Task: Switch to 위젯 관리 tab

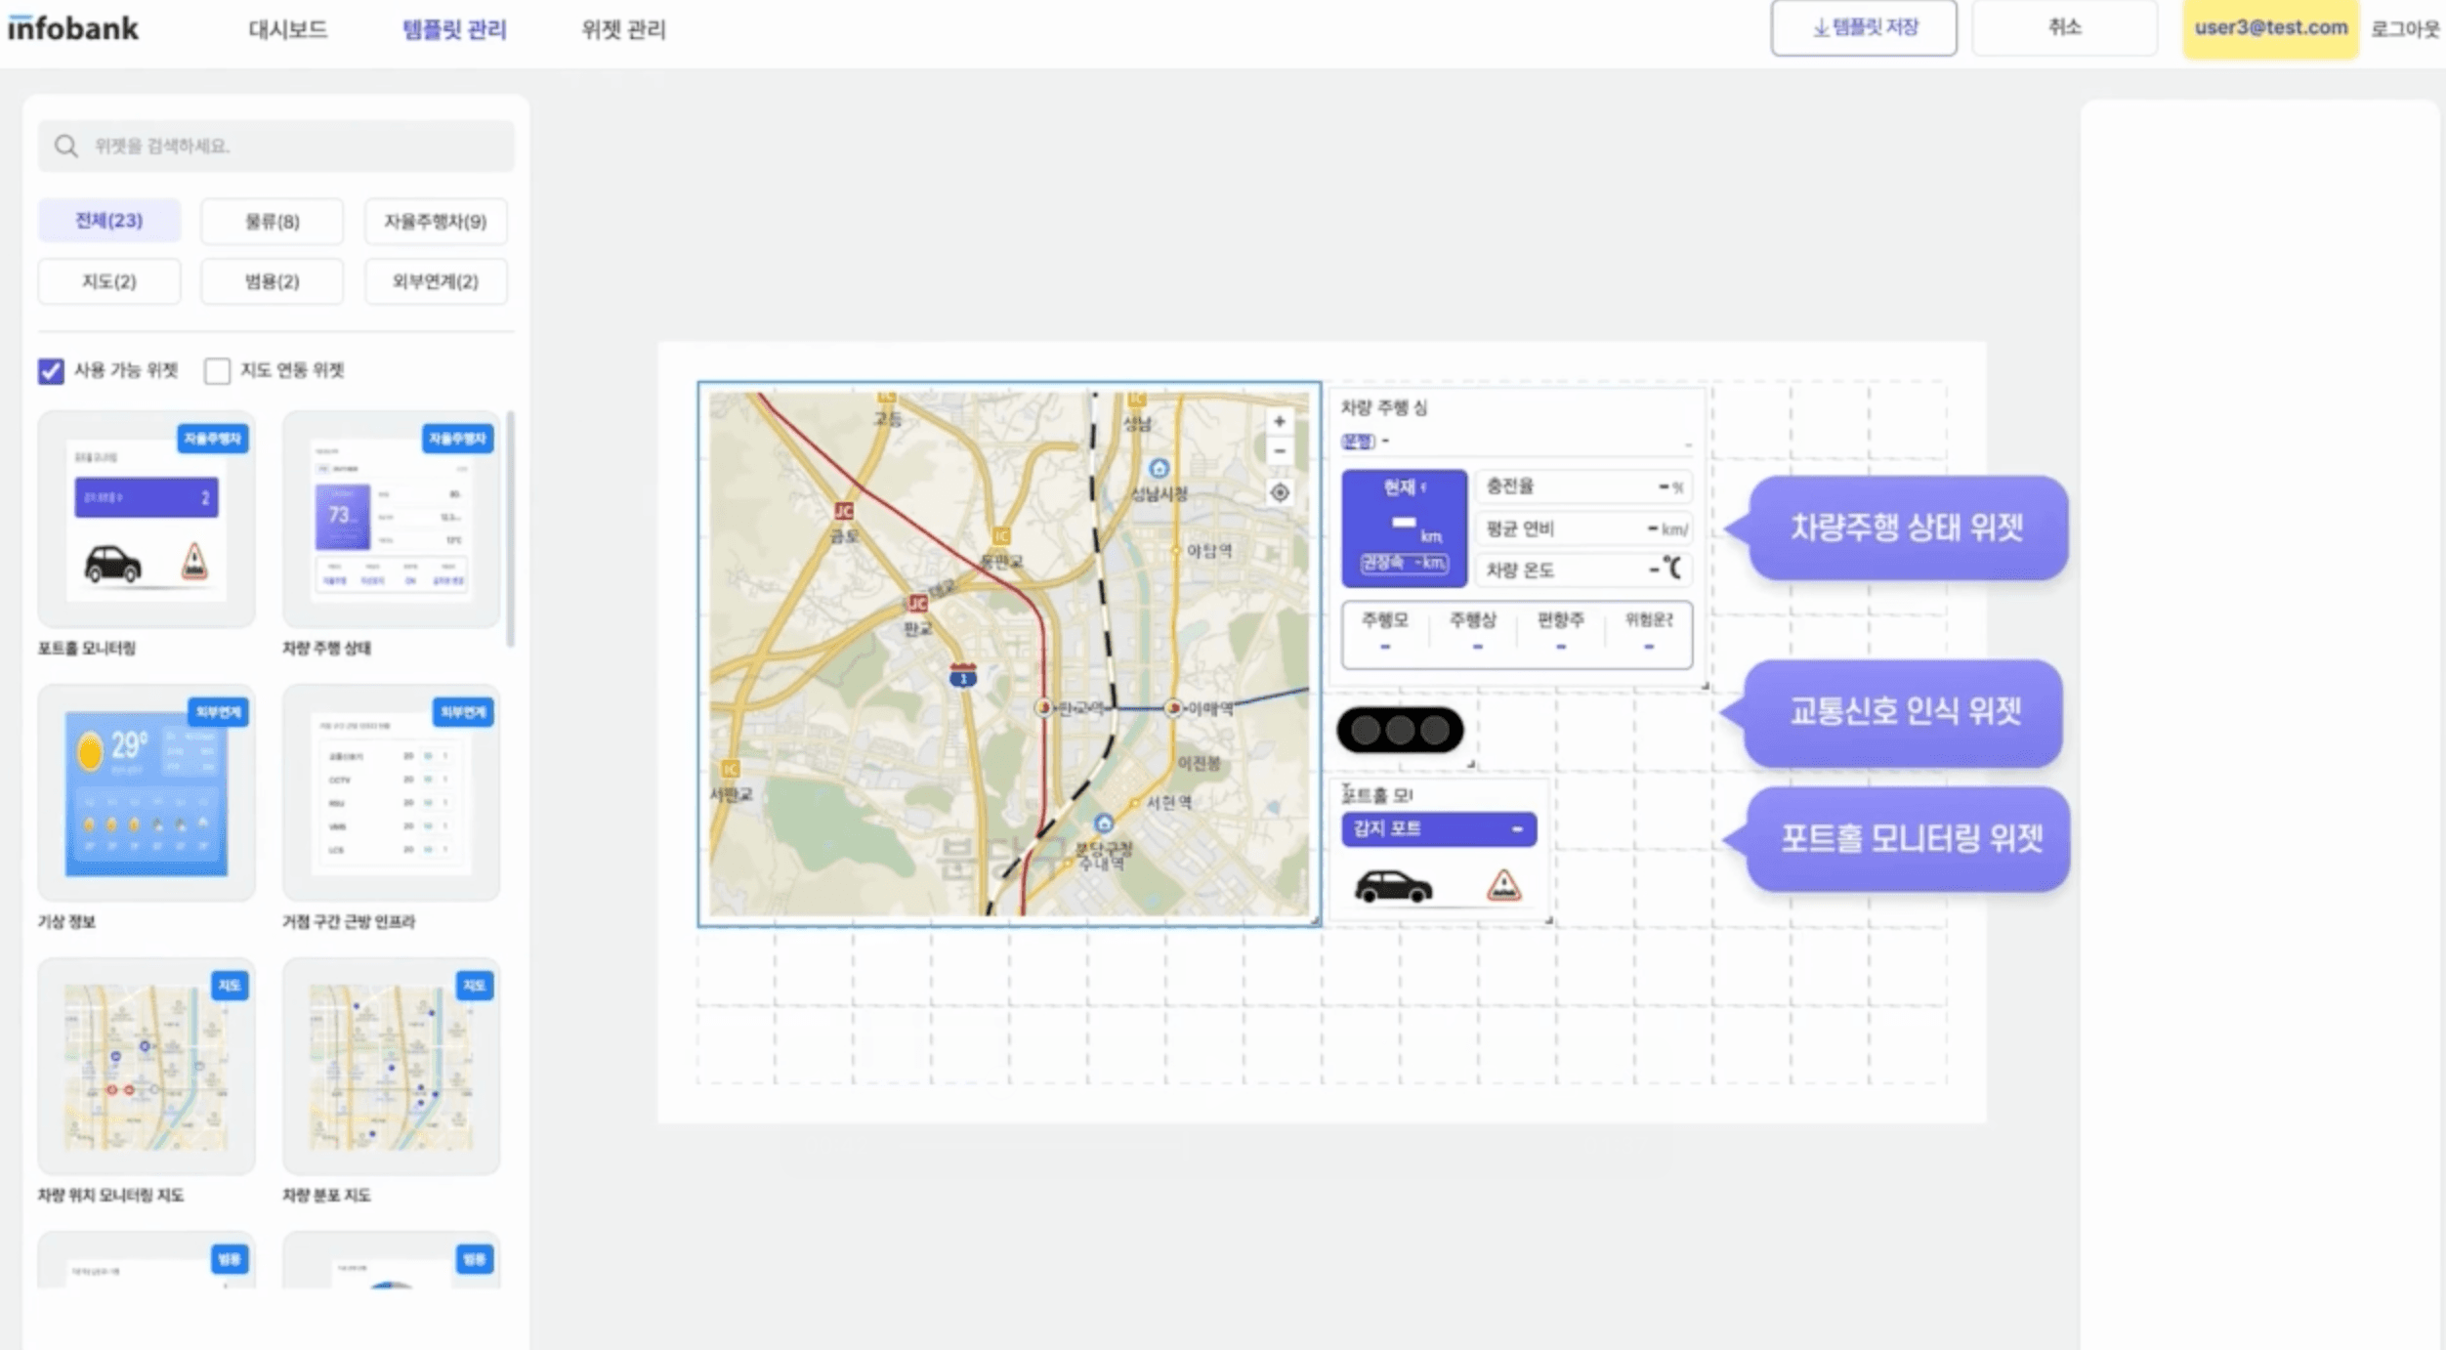Action: pyautogui.click(x=623, y=29)
